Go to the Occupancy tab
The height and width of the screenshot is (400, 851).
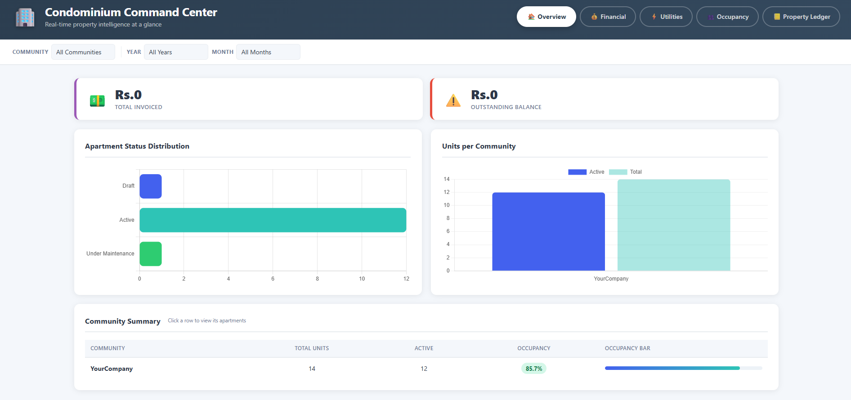click(x=727, y=17)
